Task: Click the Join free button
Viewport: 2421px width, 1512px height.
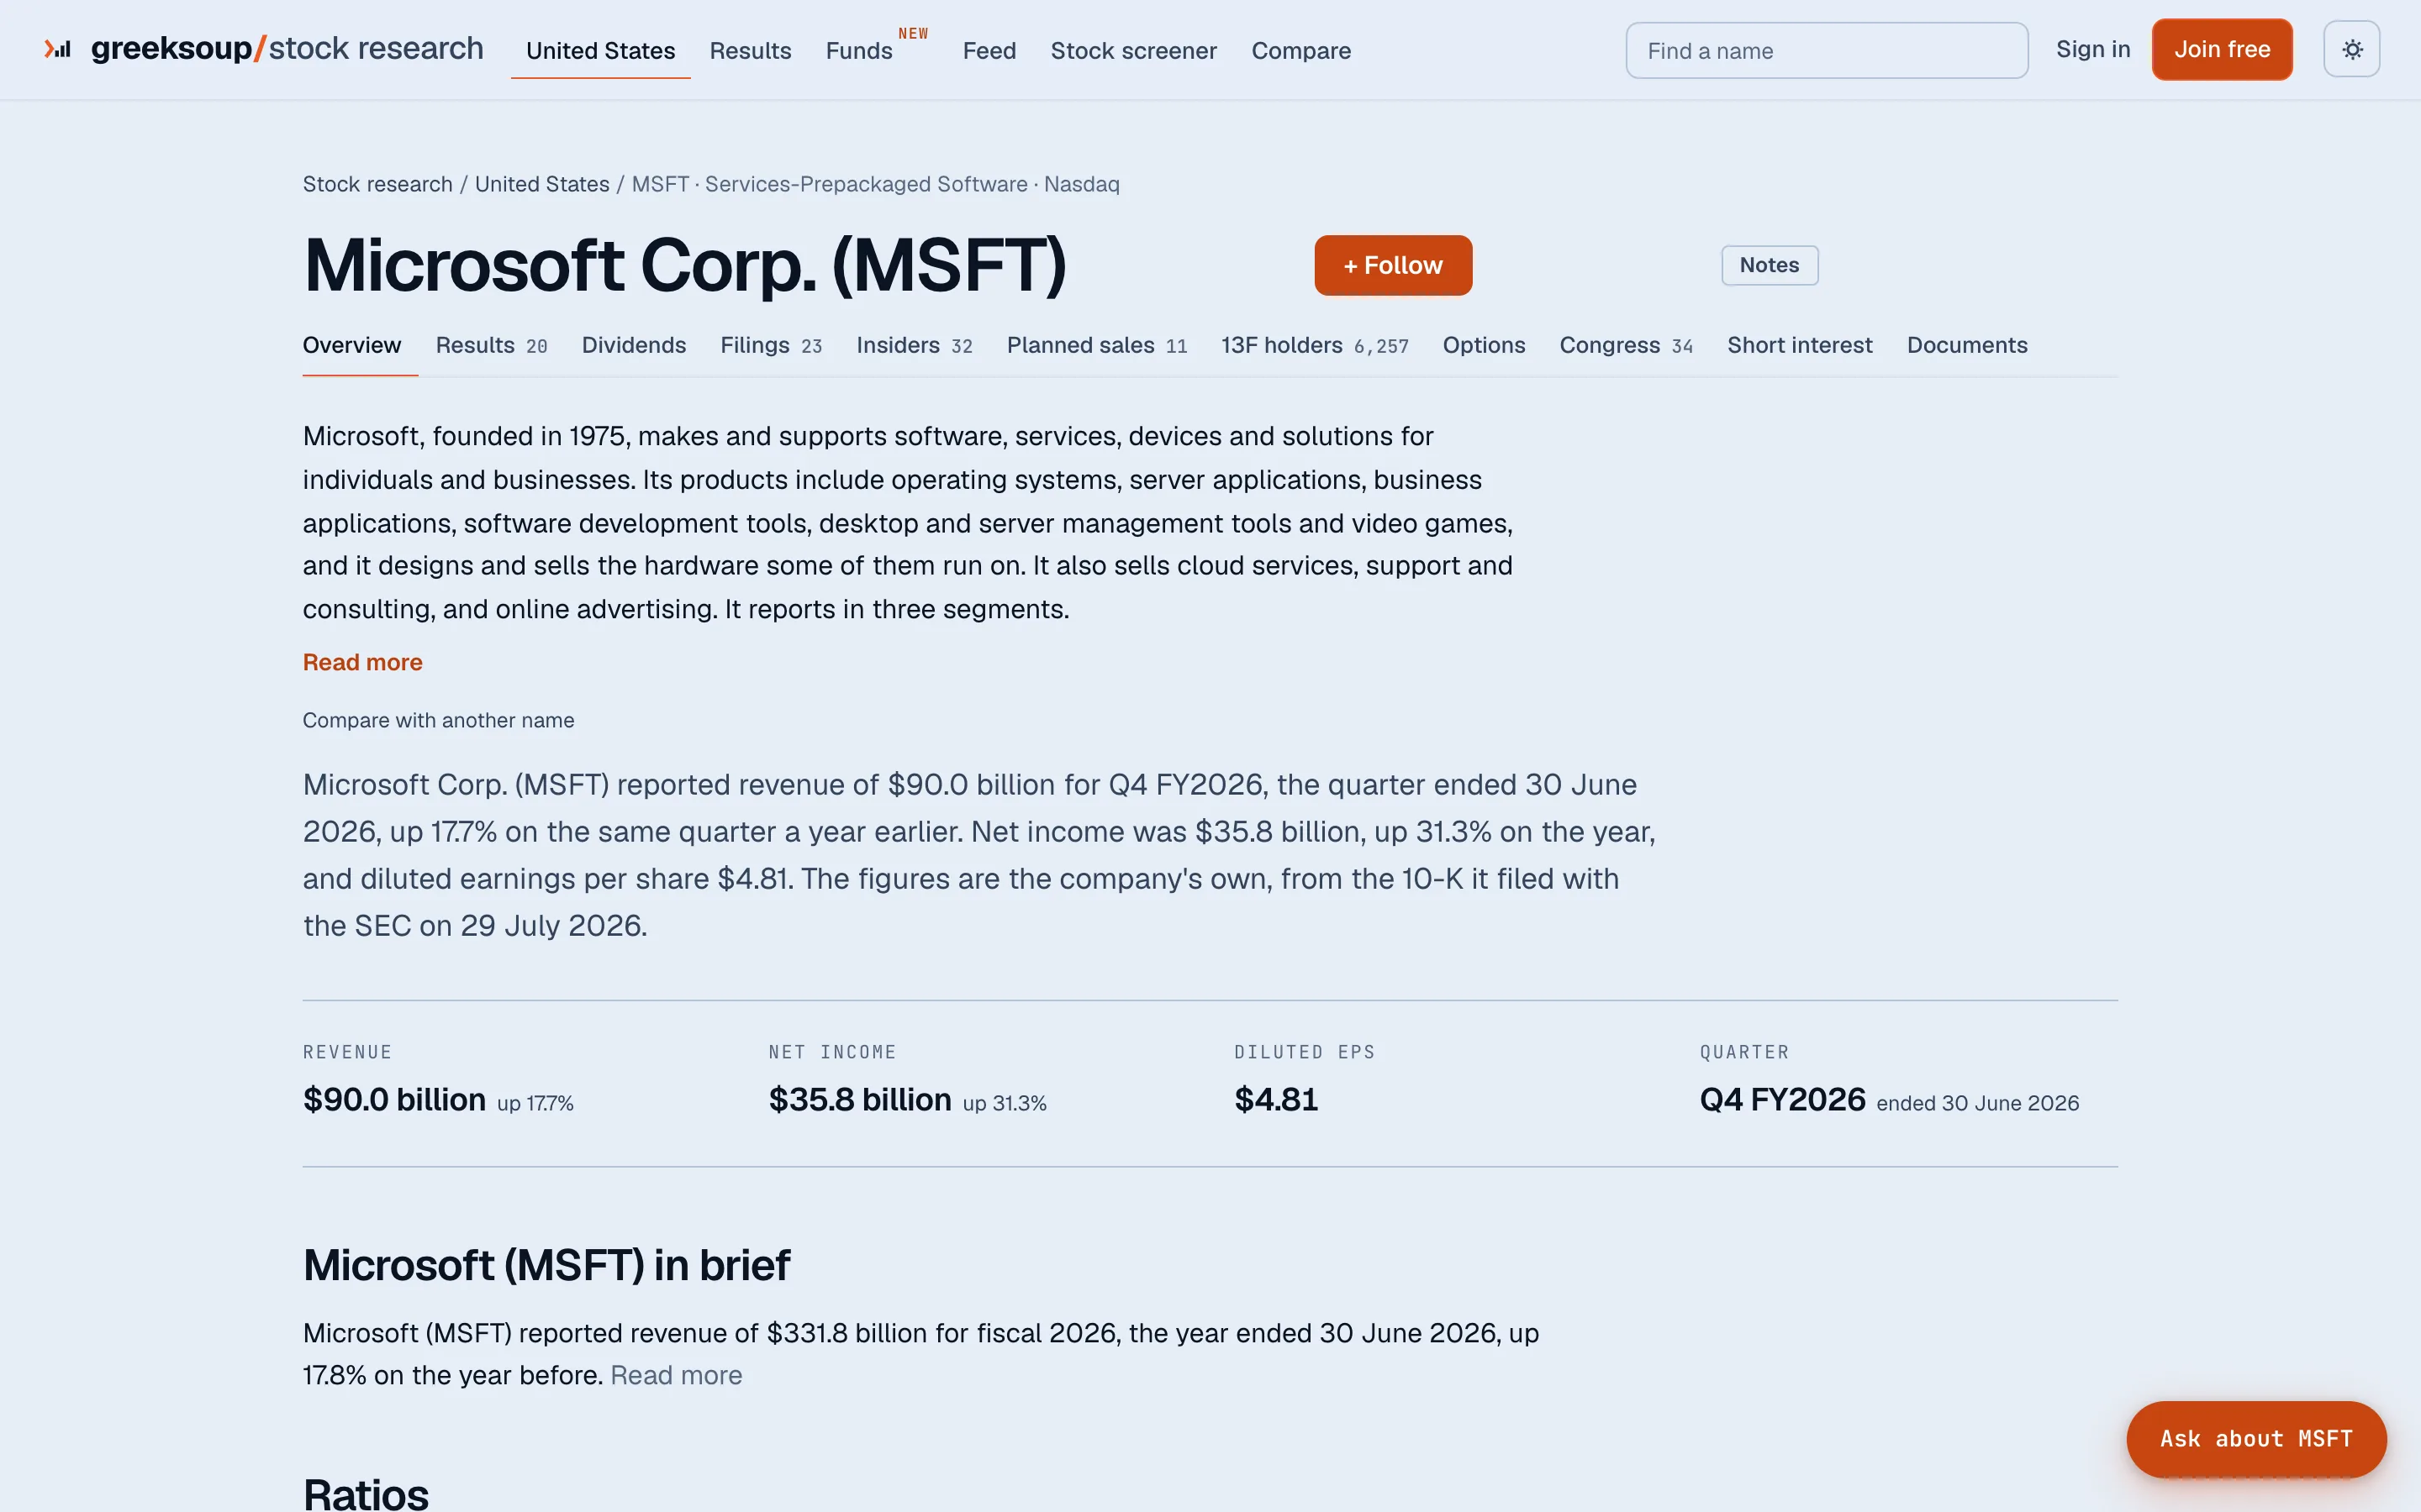Action: pyautogui.click(x=2222, y=49)
